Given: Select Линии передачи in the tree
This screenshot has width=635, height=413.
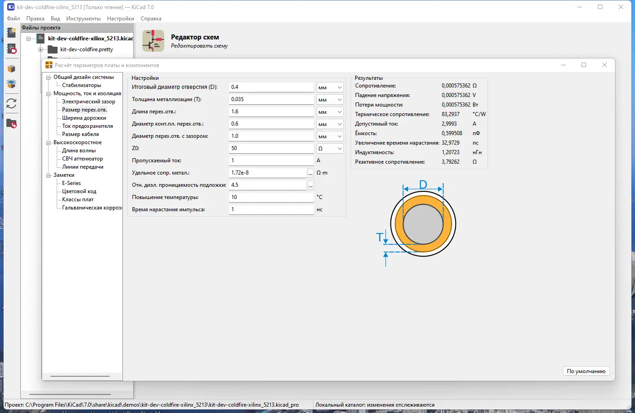Looking at the screenshot, I should coord(83,167).
